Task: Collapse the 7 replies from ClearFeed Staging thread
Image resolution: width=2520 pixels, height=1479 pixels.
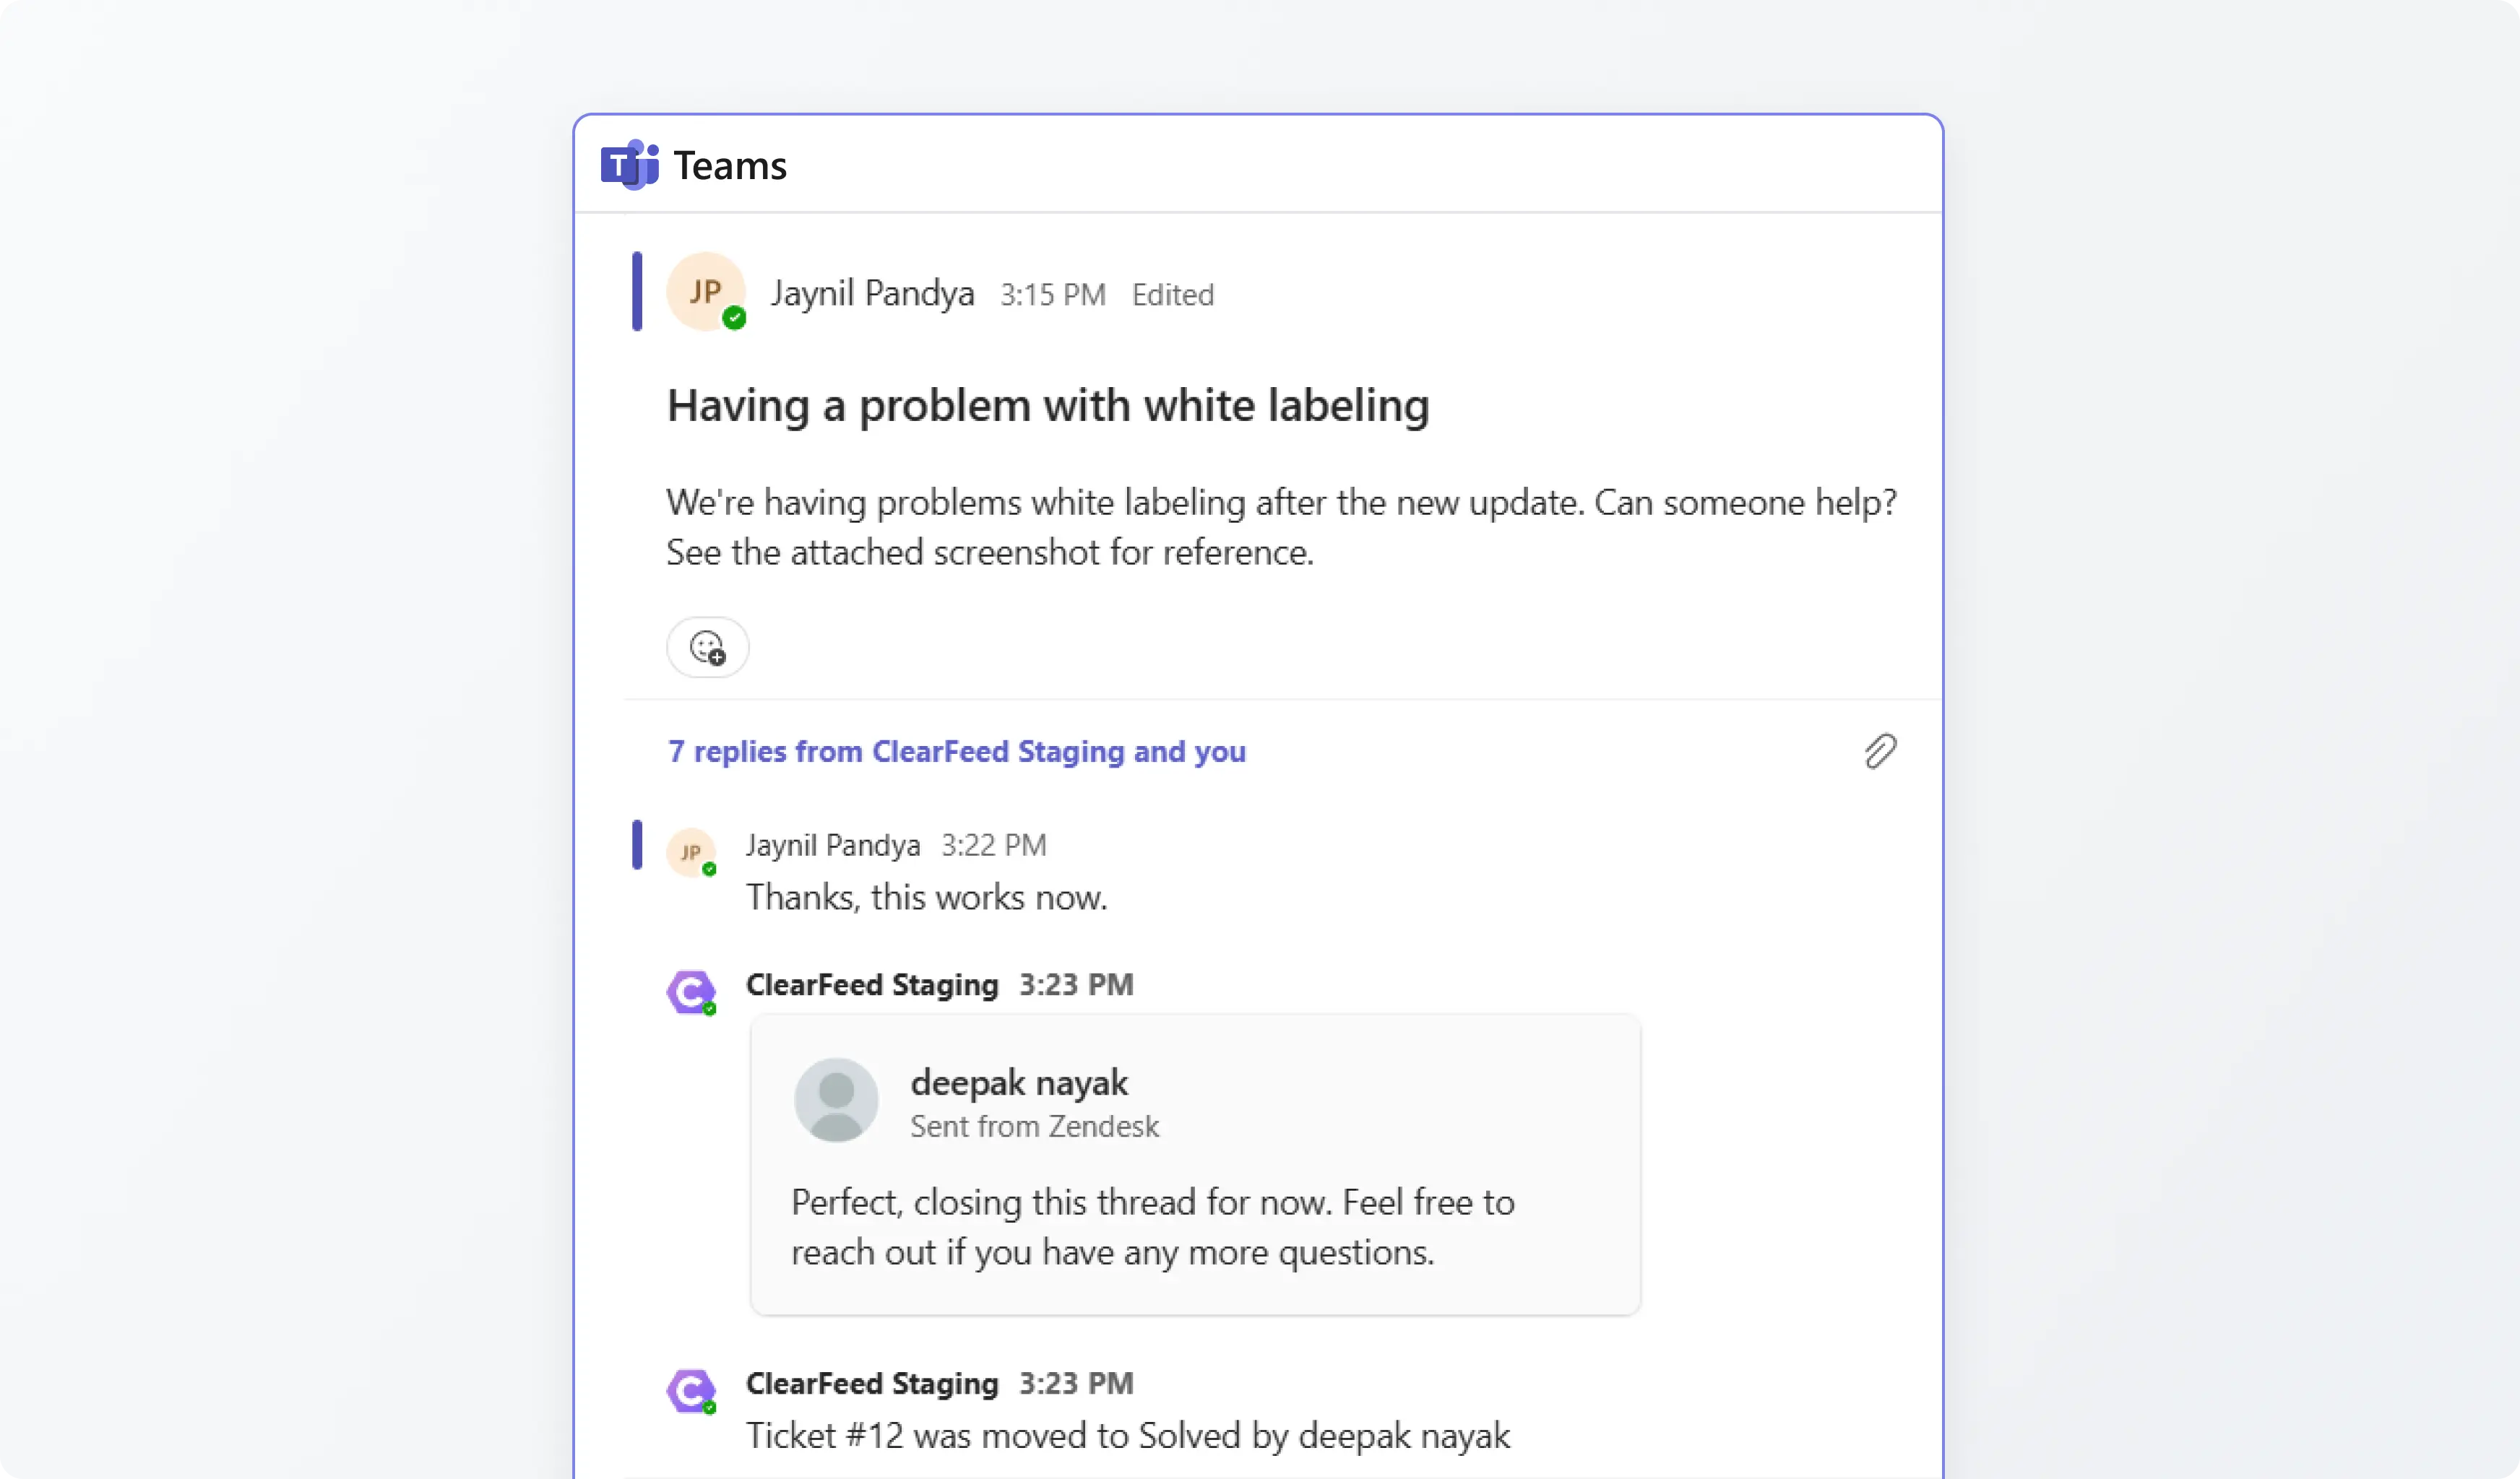Action: click(956, 752)
